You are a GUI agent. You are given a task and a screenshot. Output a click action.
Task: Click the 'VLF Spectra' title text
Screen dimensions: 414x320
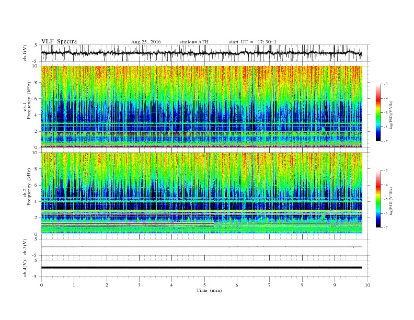[x=59, y=41]
